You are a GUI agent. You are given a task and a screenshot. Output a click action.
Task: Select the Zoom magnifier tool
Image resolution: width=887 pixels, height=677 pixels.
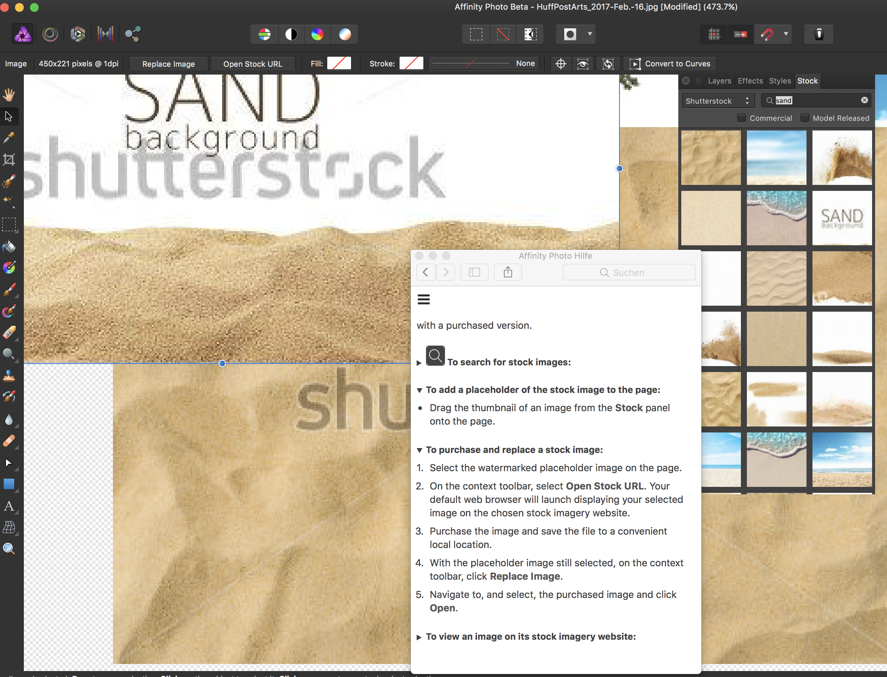coord(9,548)
